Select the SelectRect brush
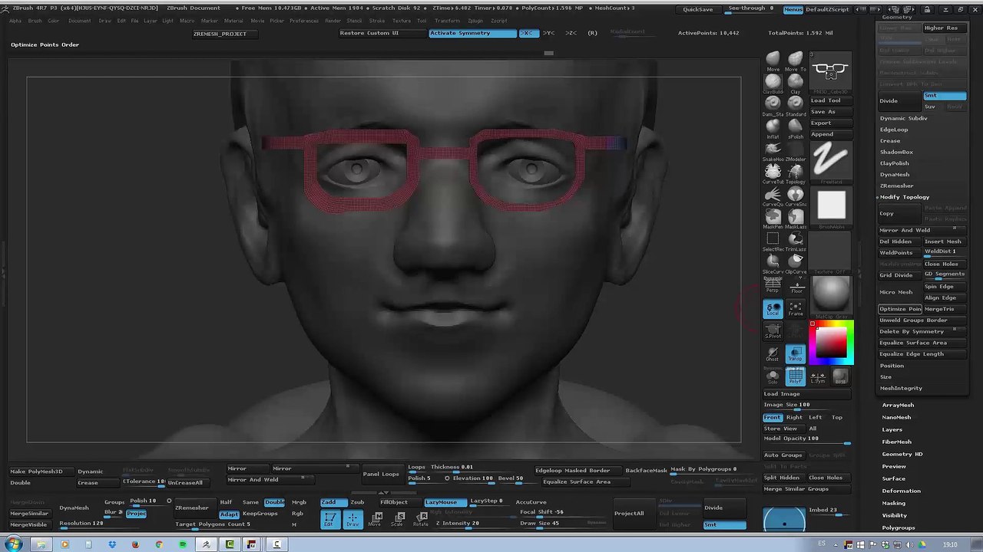The height and width of the screenshot is (552, 983). (773, 241)
